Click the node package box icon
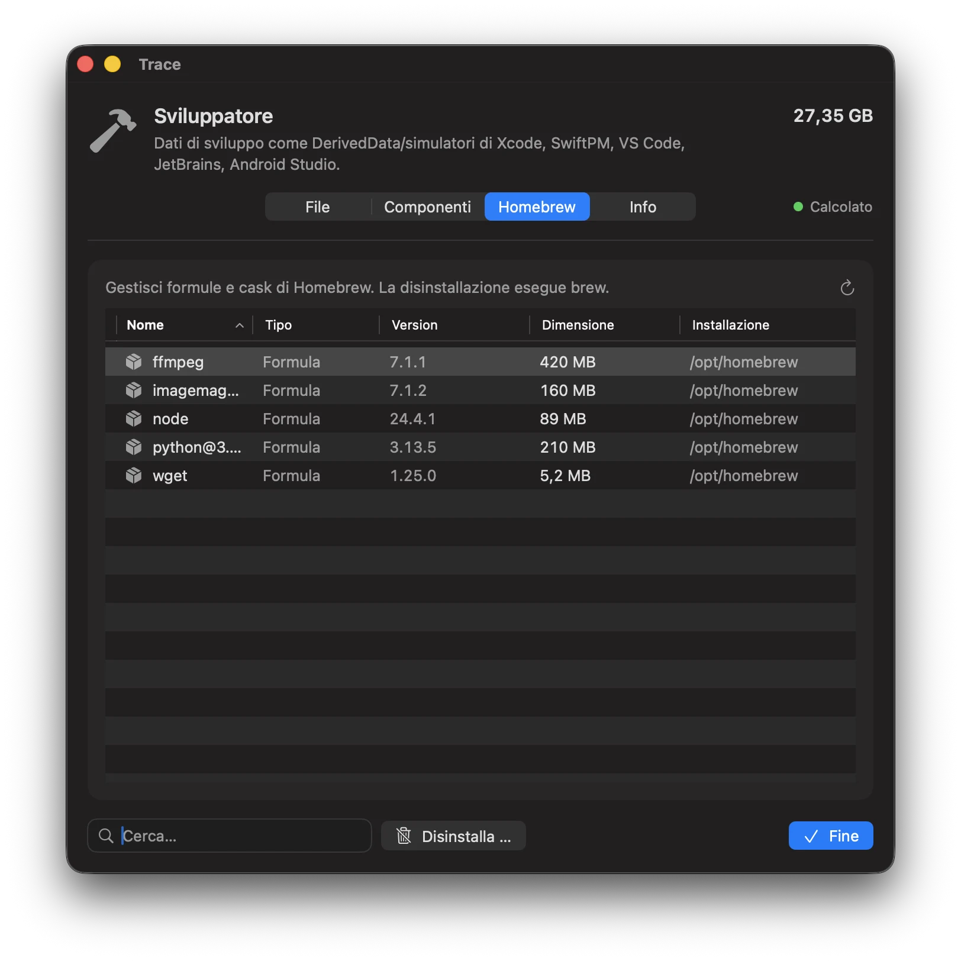961x961 pixels. 134,418
